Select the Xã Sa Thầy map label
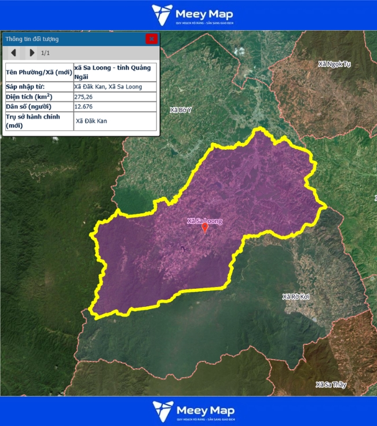Image resolution: width=377 pixels, height=426 pixels. click(x=331, y=384)
